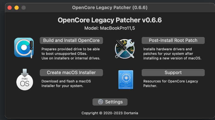Open the Support resources button
Viewport: 215px width, 120px height.
click(x=173, y=73)
